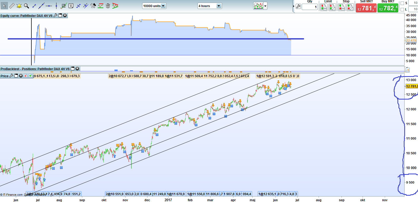Click the 2@10 551,9 position label

(x=115, y=194)
